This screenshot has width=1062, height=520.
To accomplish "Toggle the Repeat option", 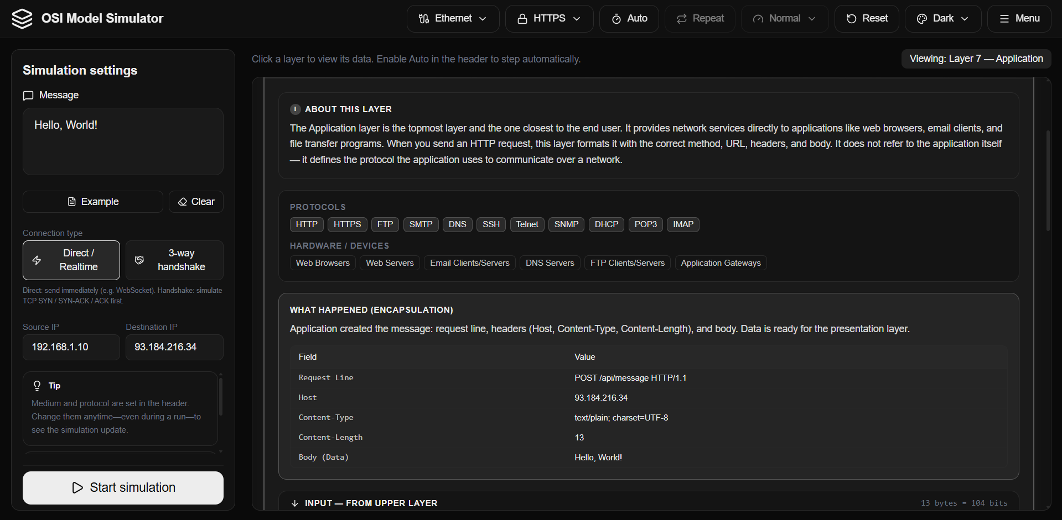I will coord(700,19).
